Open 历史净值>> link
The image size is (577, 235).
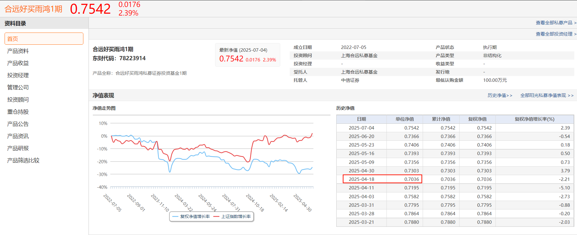(500, 95)
